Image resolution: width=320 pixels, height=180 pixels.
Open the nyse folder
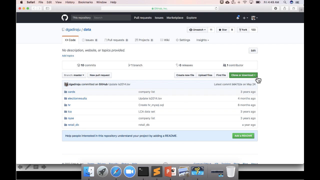coord(71,118)
